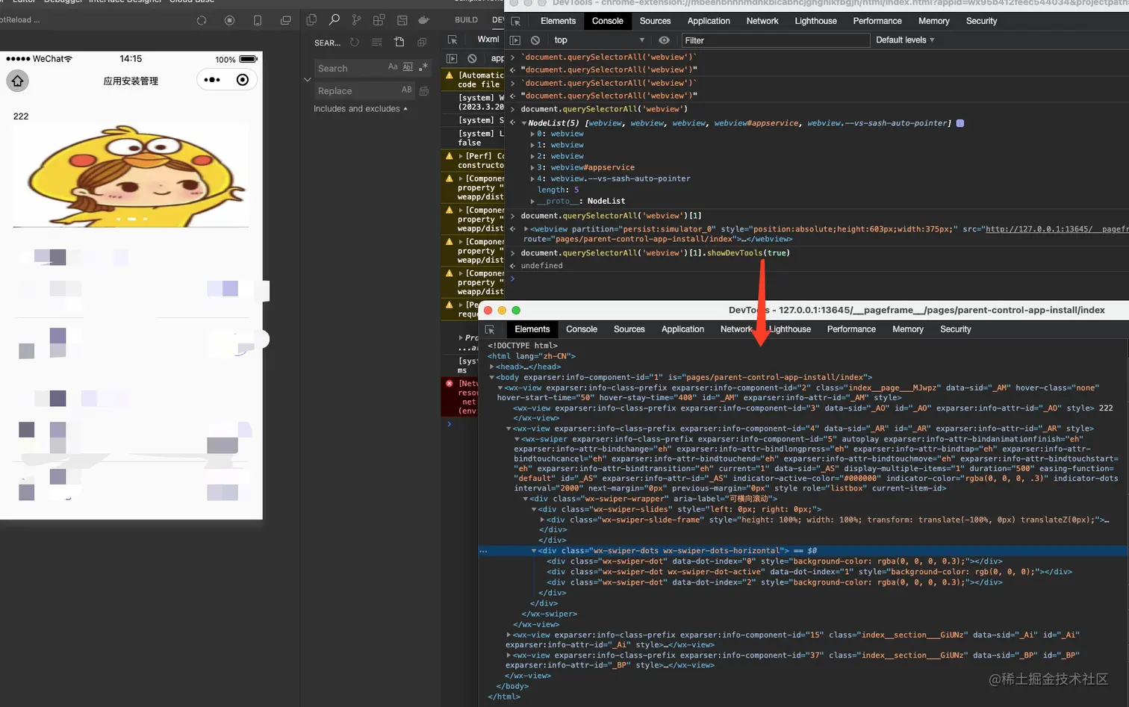Image resolution: width=1129 pixels, height=707 pixels.
Task: Expand '3: webview#appservice' node entry
Action: tap(532, 168)
